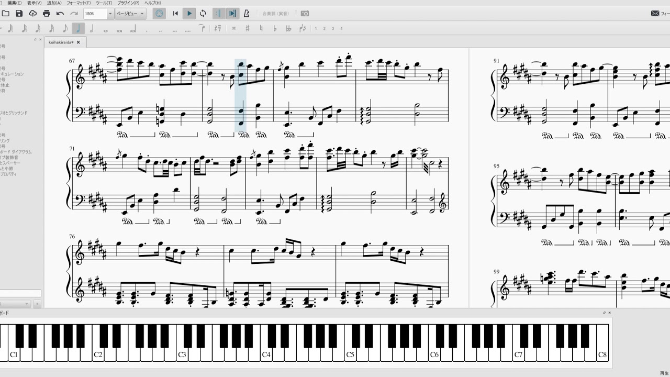Undock the palette panel
Viewport: 670px width, 377px height.
coord(35,39)
